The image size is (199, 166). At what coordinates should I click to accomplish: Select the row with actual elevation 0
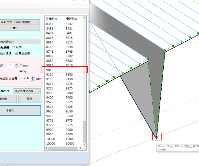pyautogui.click(x=65, y=70)
